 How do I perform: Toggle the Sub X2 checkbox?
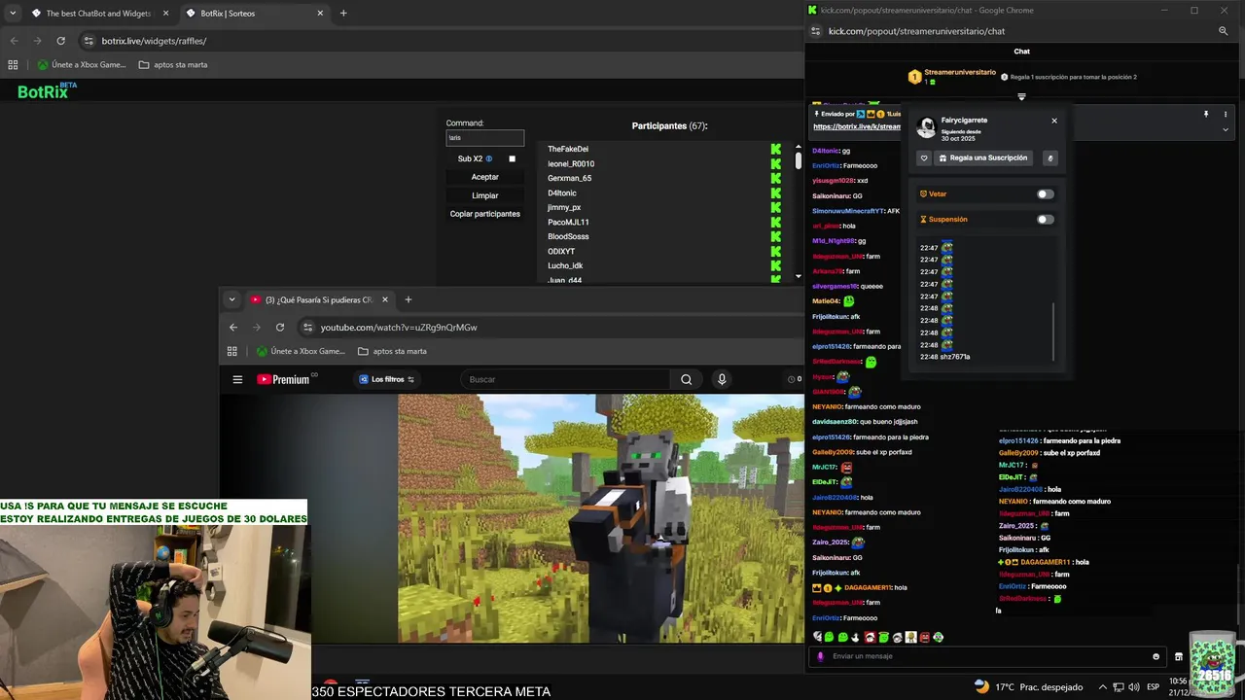512,158
